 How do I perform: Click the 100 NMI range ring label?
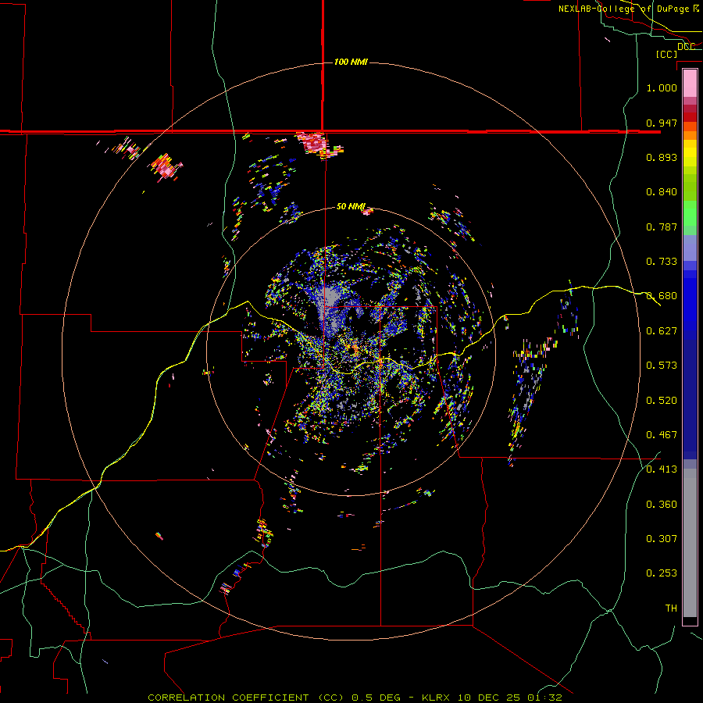tap(351, 62)
